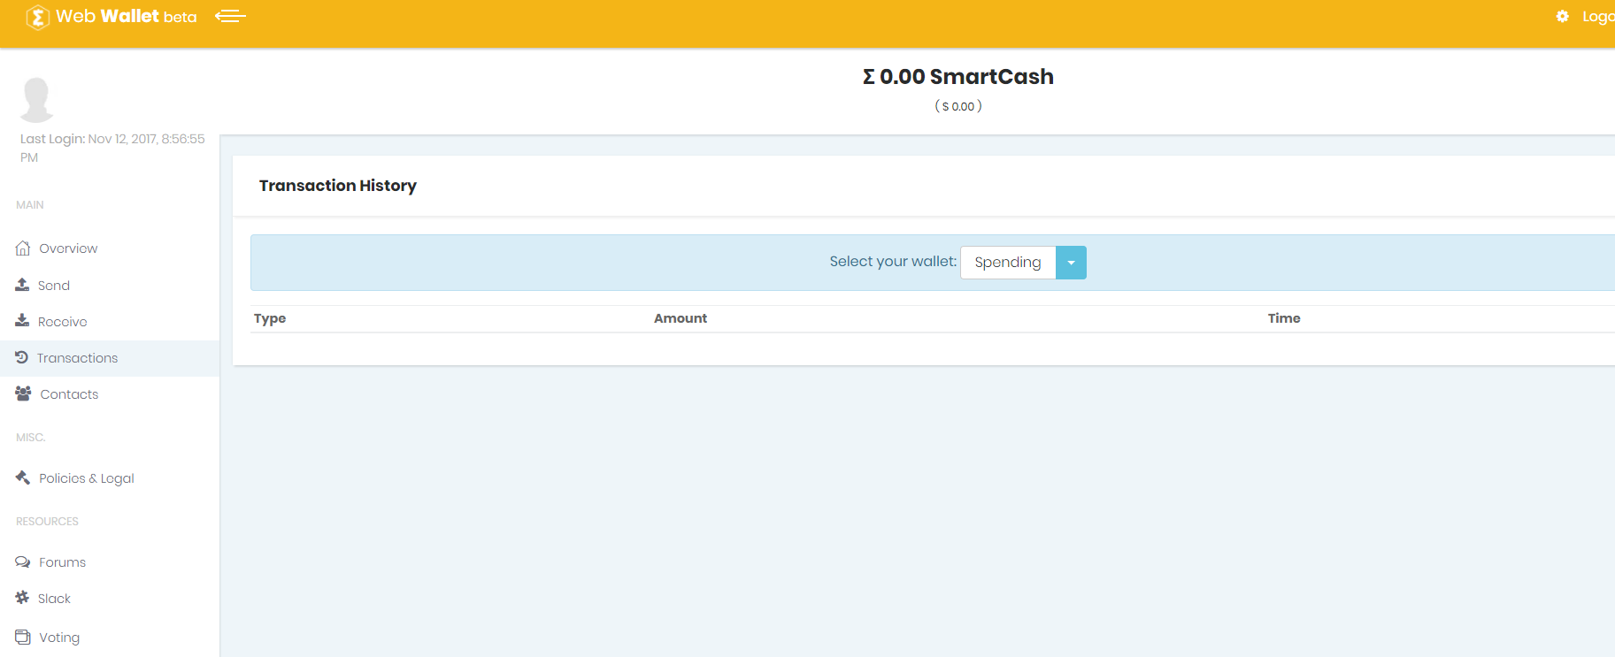Click the Forums chat bubbles icon
Screen dimensions: 1615x657
point(23,562)
